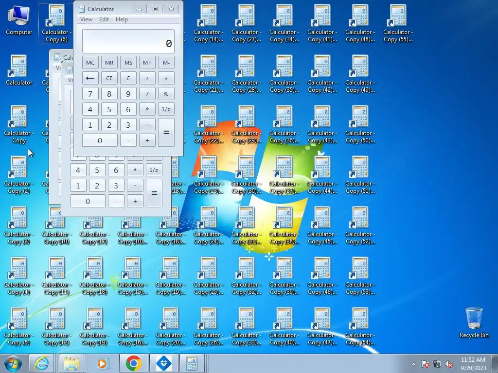This screenshot has height=373, width=498.
Task: Open the View menu in front Calculator
Action: click(x=86, y=19)
